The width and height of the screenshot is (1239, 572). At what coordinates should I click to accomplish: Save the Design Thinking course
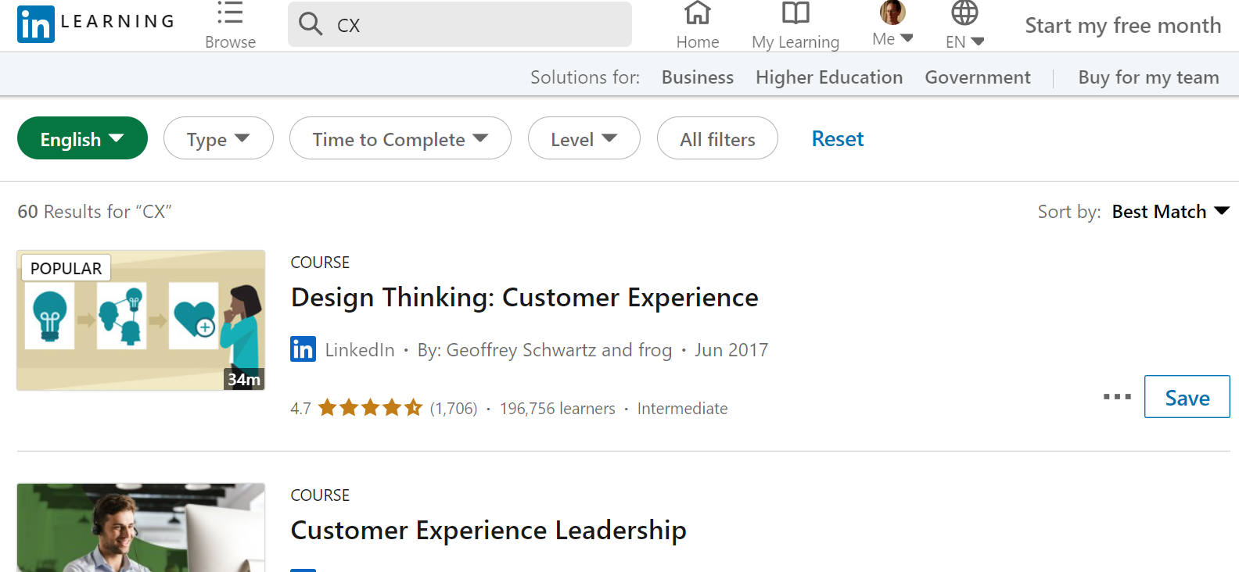[x=1187, y=397]
